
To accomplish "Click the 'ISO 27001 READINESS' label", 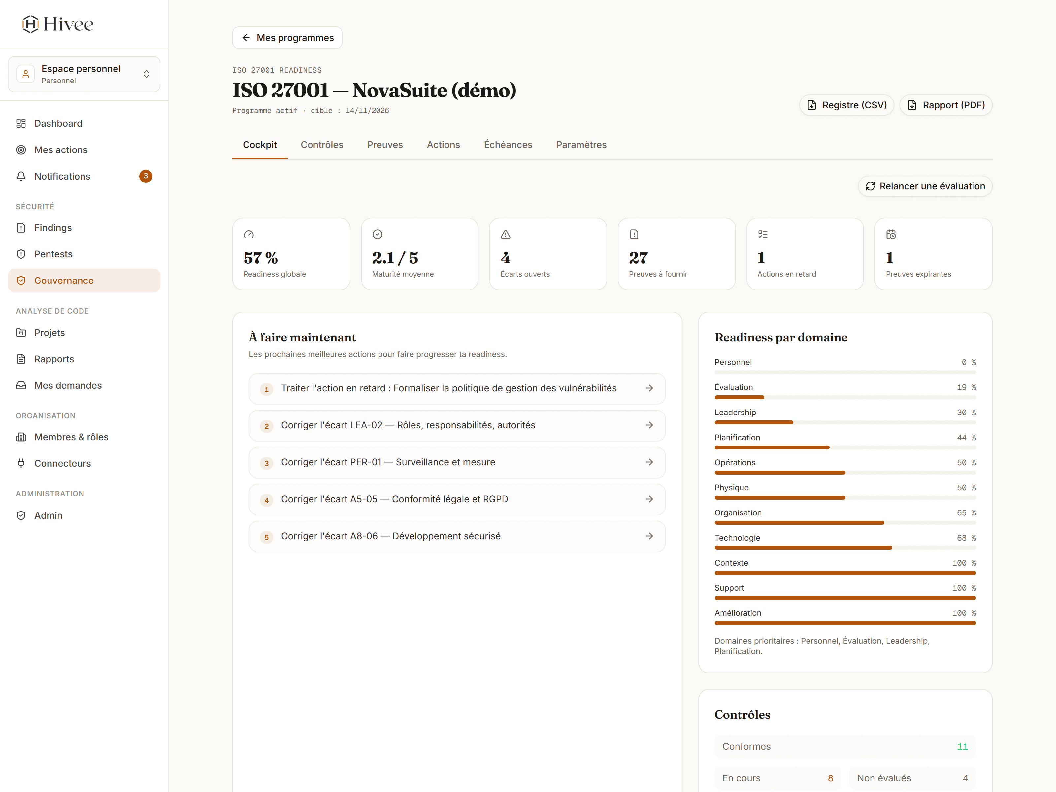I will tap(277, 70).
